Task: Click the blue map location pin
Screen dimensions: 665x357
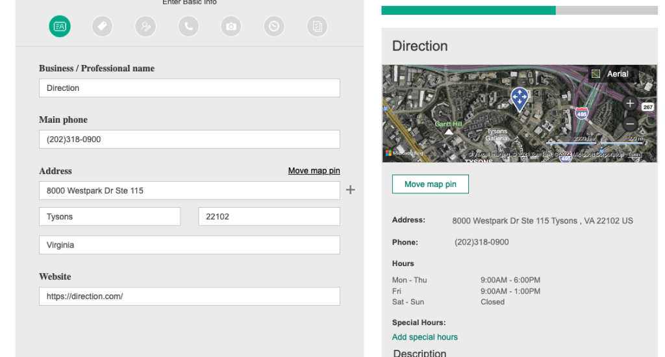Action: point(519,99)
